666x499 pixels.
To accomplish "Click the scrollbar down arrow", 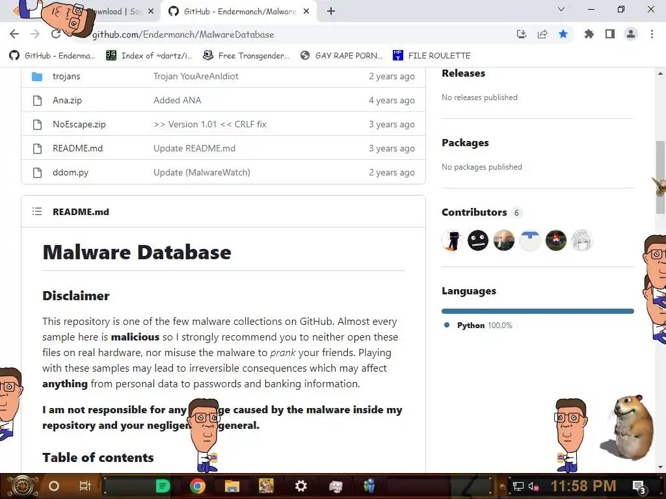I will [x=660, y=467].
